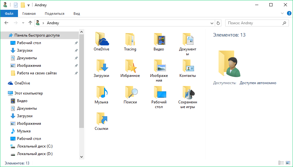Expand the ribbon with chevron arrow
The image size is (293, 167).
[282, 14]
